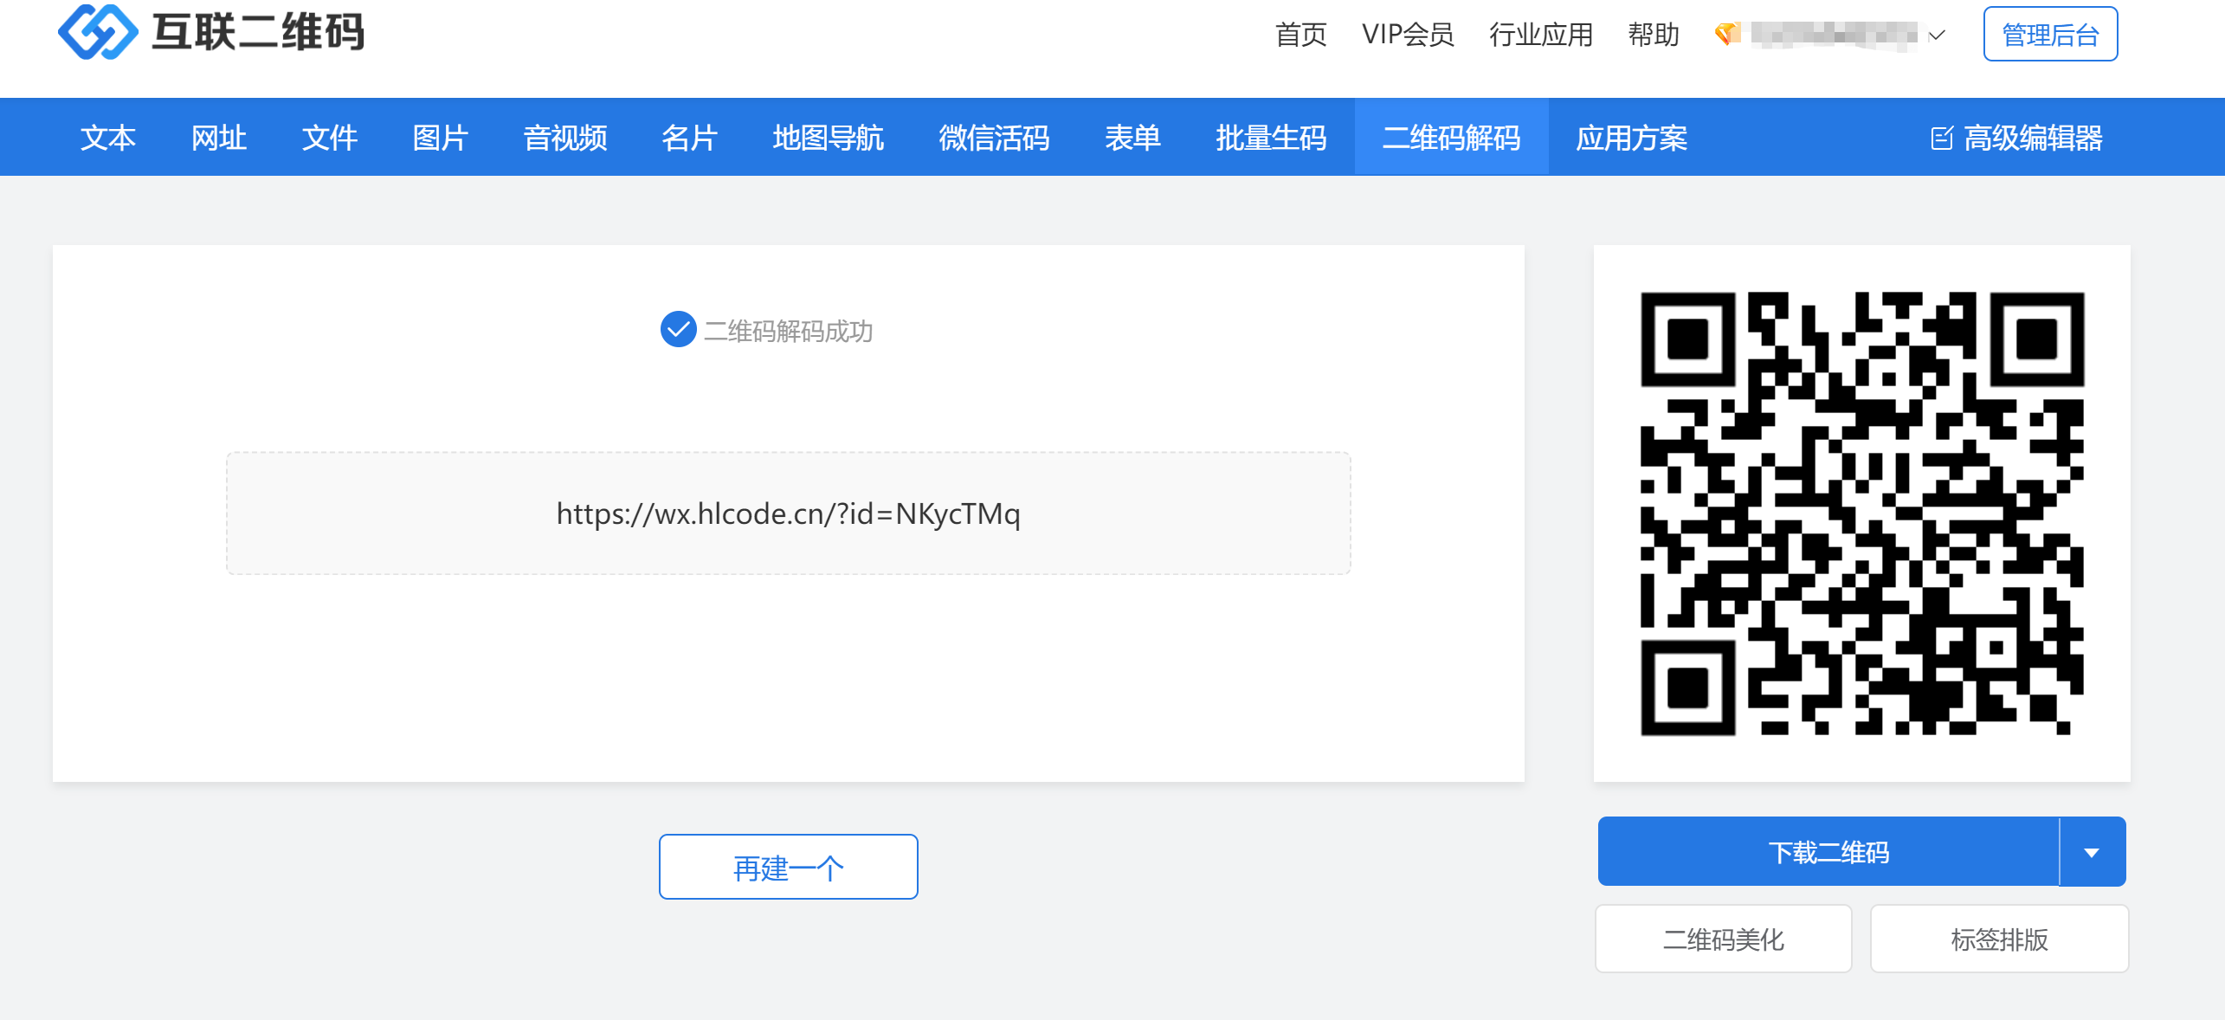Open the 应用方案 tab
This screenshot has height=1020, width=2225.
coord(1632,138)
